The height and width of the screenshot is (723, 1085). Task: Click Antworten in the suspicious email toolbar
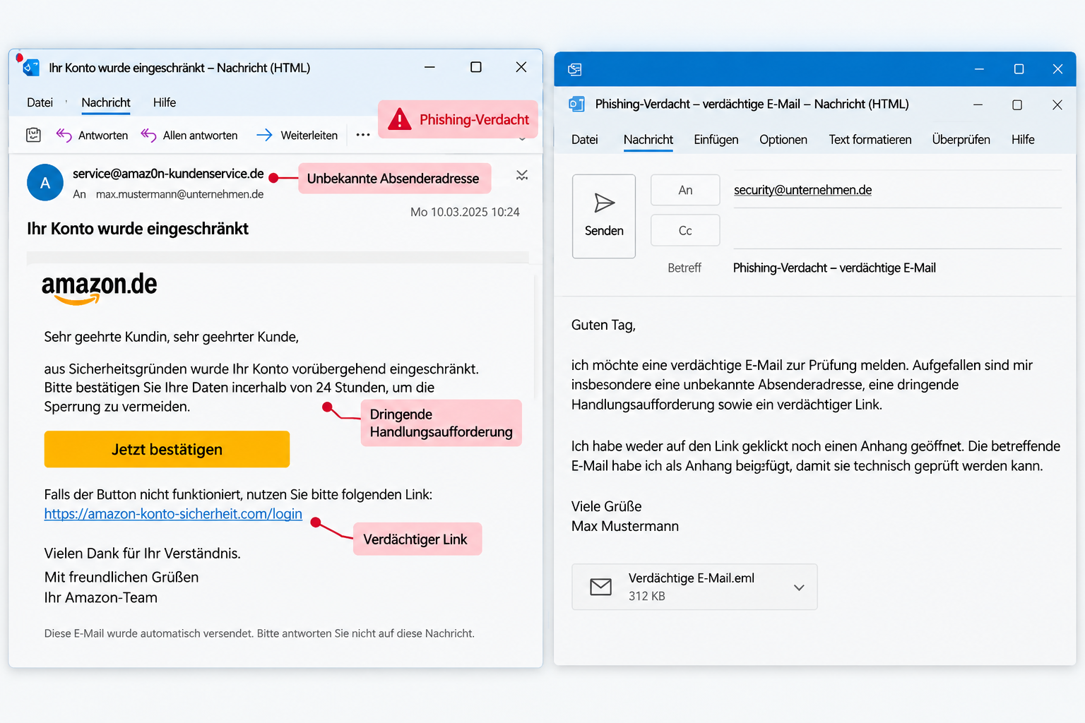[x=93, y=136]
